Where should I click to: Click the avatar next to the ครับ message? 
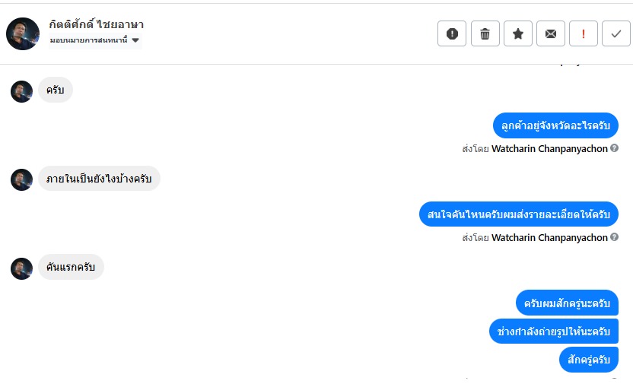[21, 91]
